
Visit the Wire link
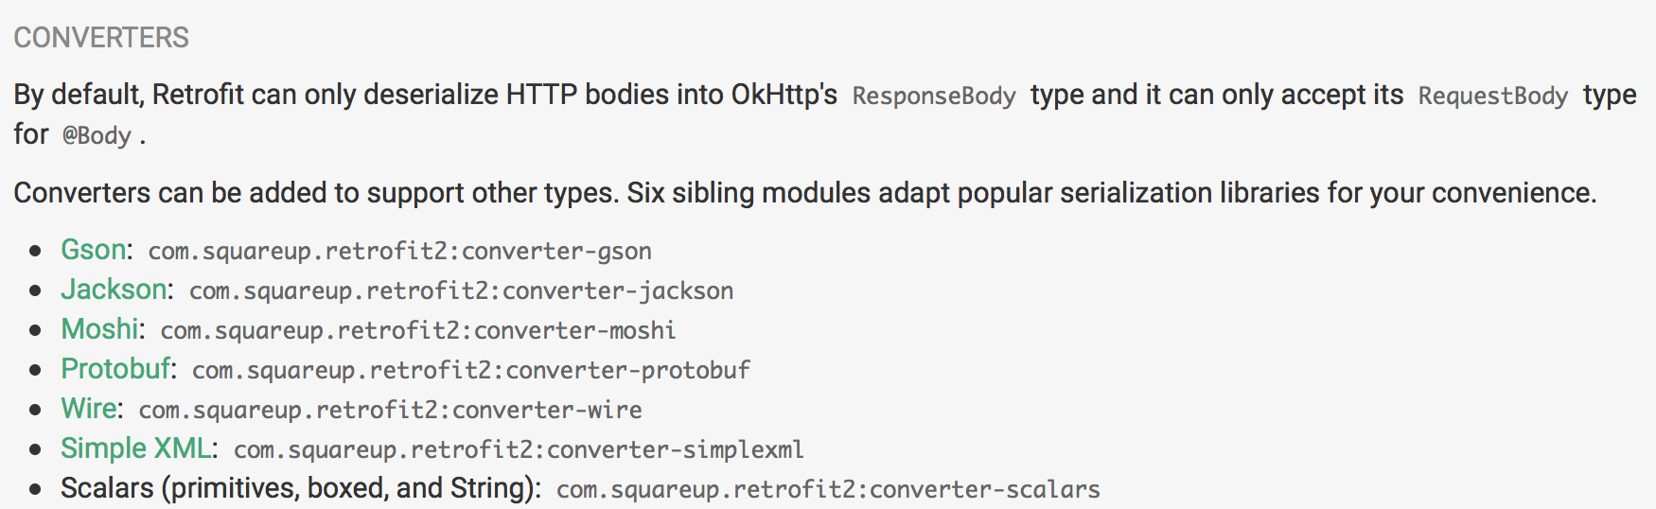[x=89, y=409]
